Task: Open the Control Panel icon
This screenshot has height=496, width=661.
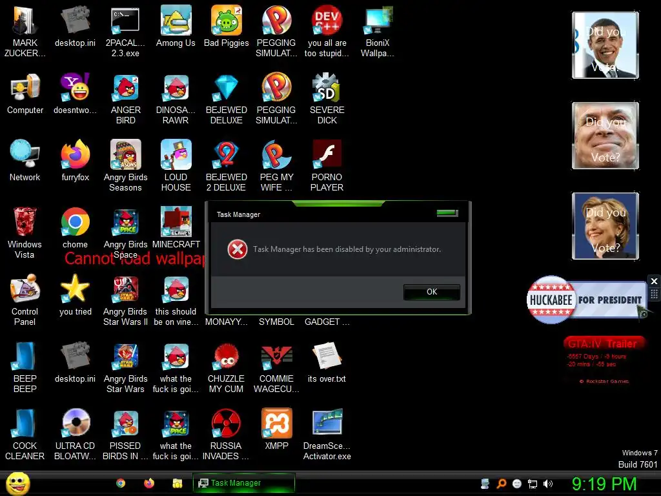Action: (x=25, y=300)
